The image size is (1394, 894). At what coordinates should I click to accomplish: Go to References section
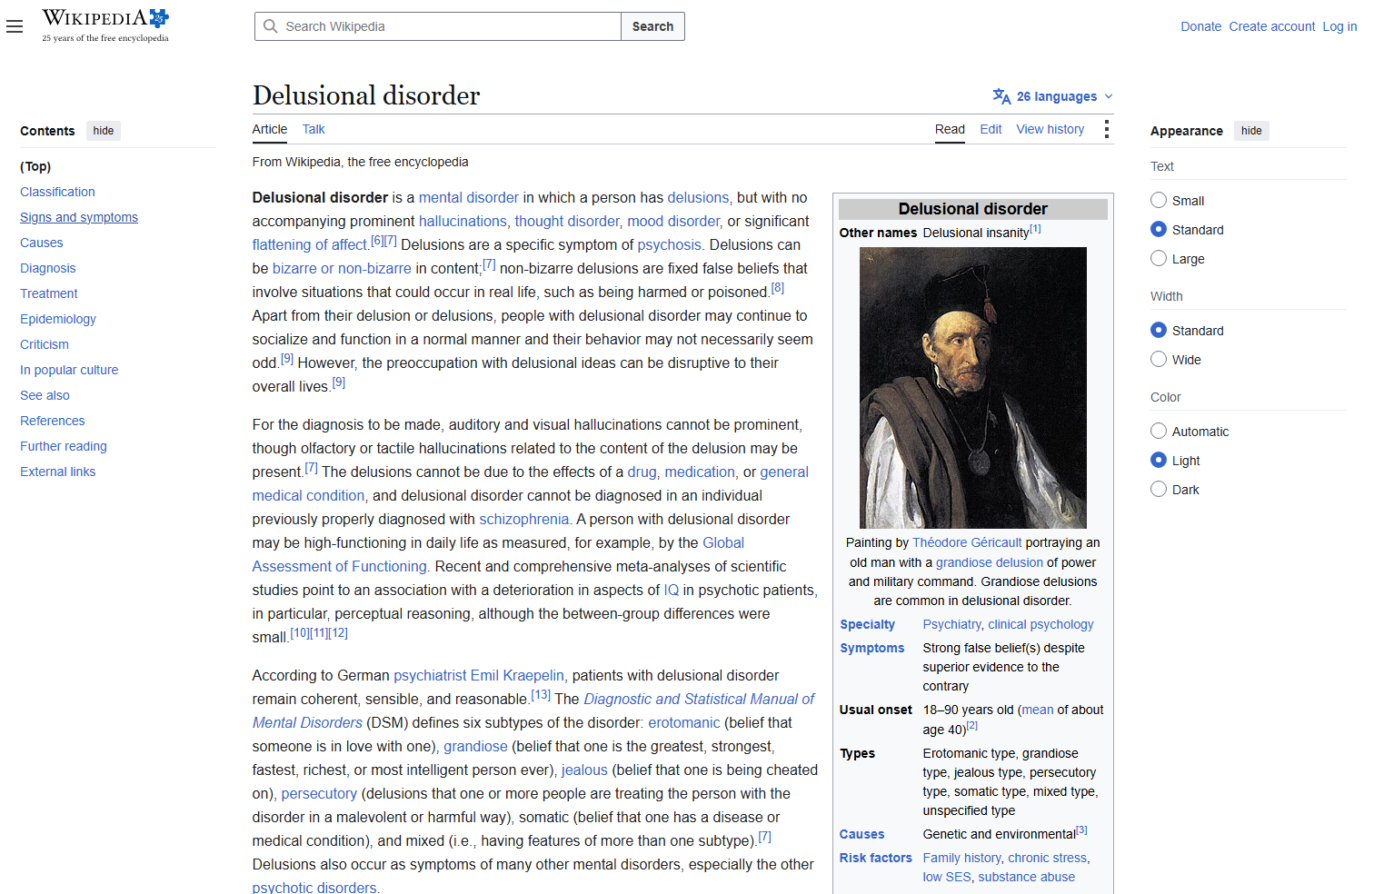click(x=53, y=421)
